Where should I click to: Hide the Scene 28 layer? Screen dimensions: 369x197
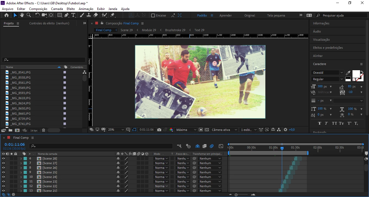pyautogui.click(x=4, y=159)
